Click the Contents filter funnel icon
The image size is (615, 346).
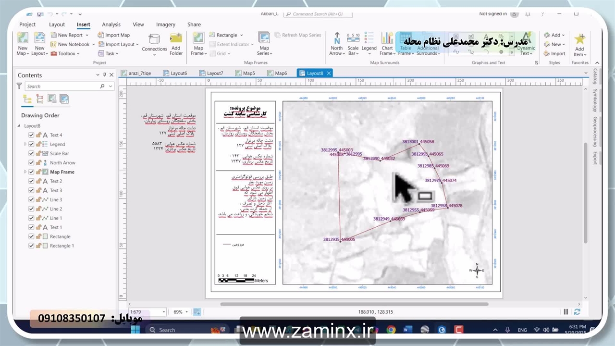click(x=19, y=86)
